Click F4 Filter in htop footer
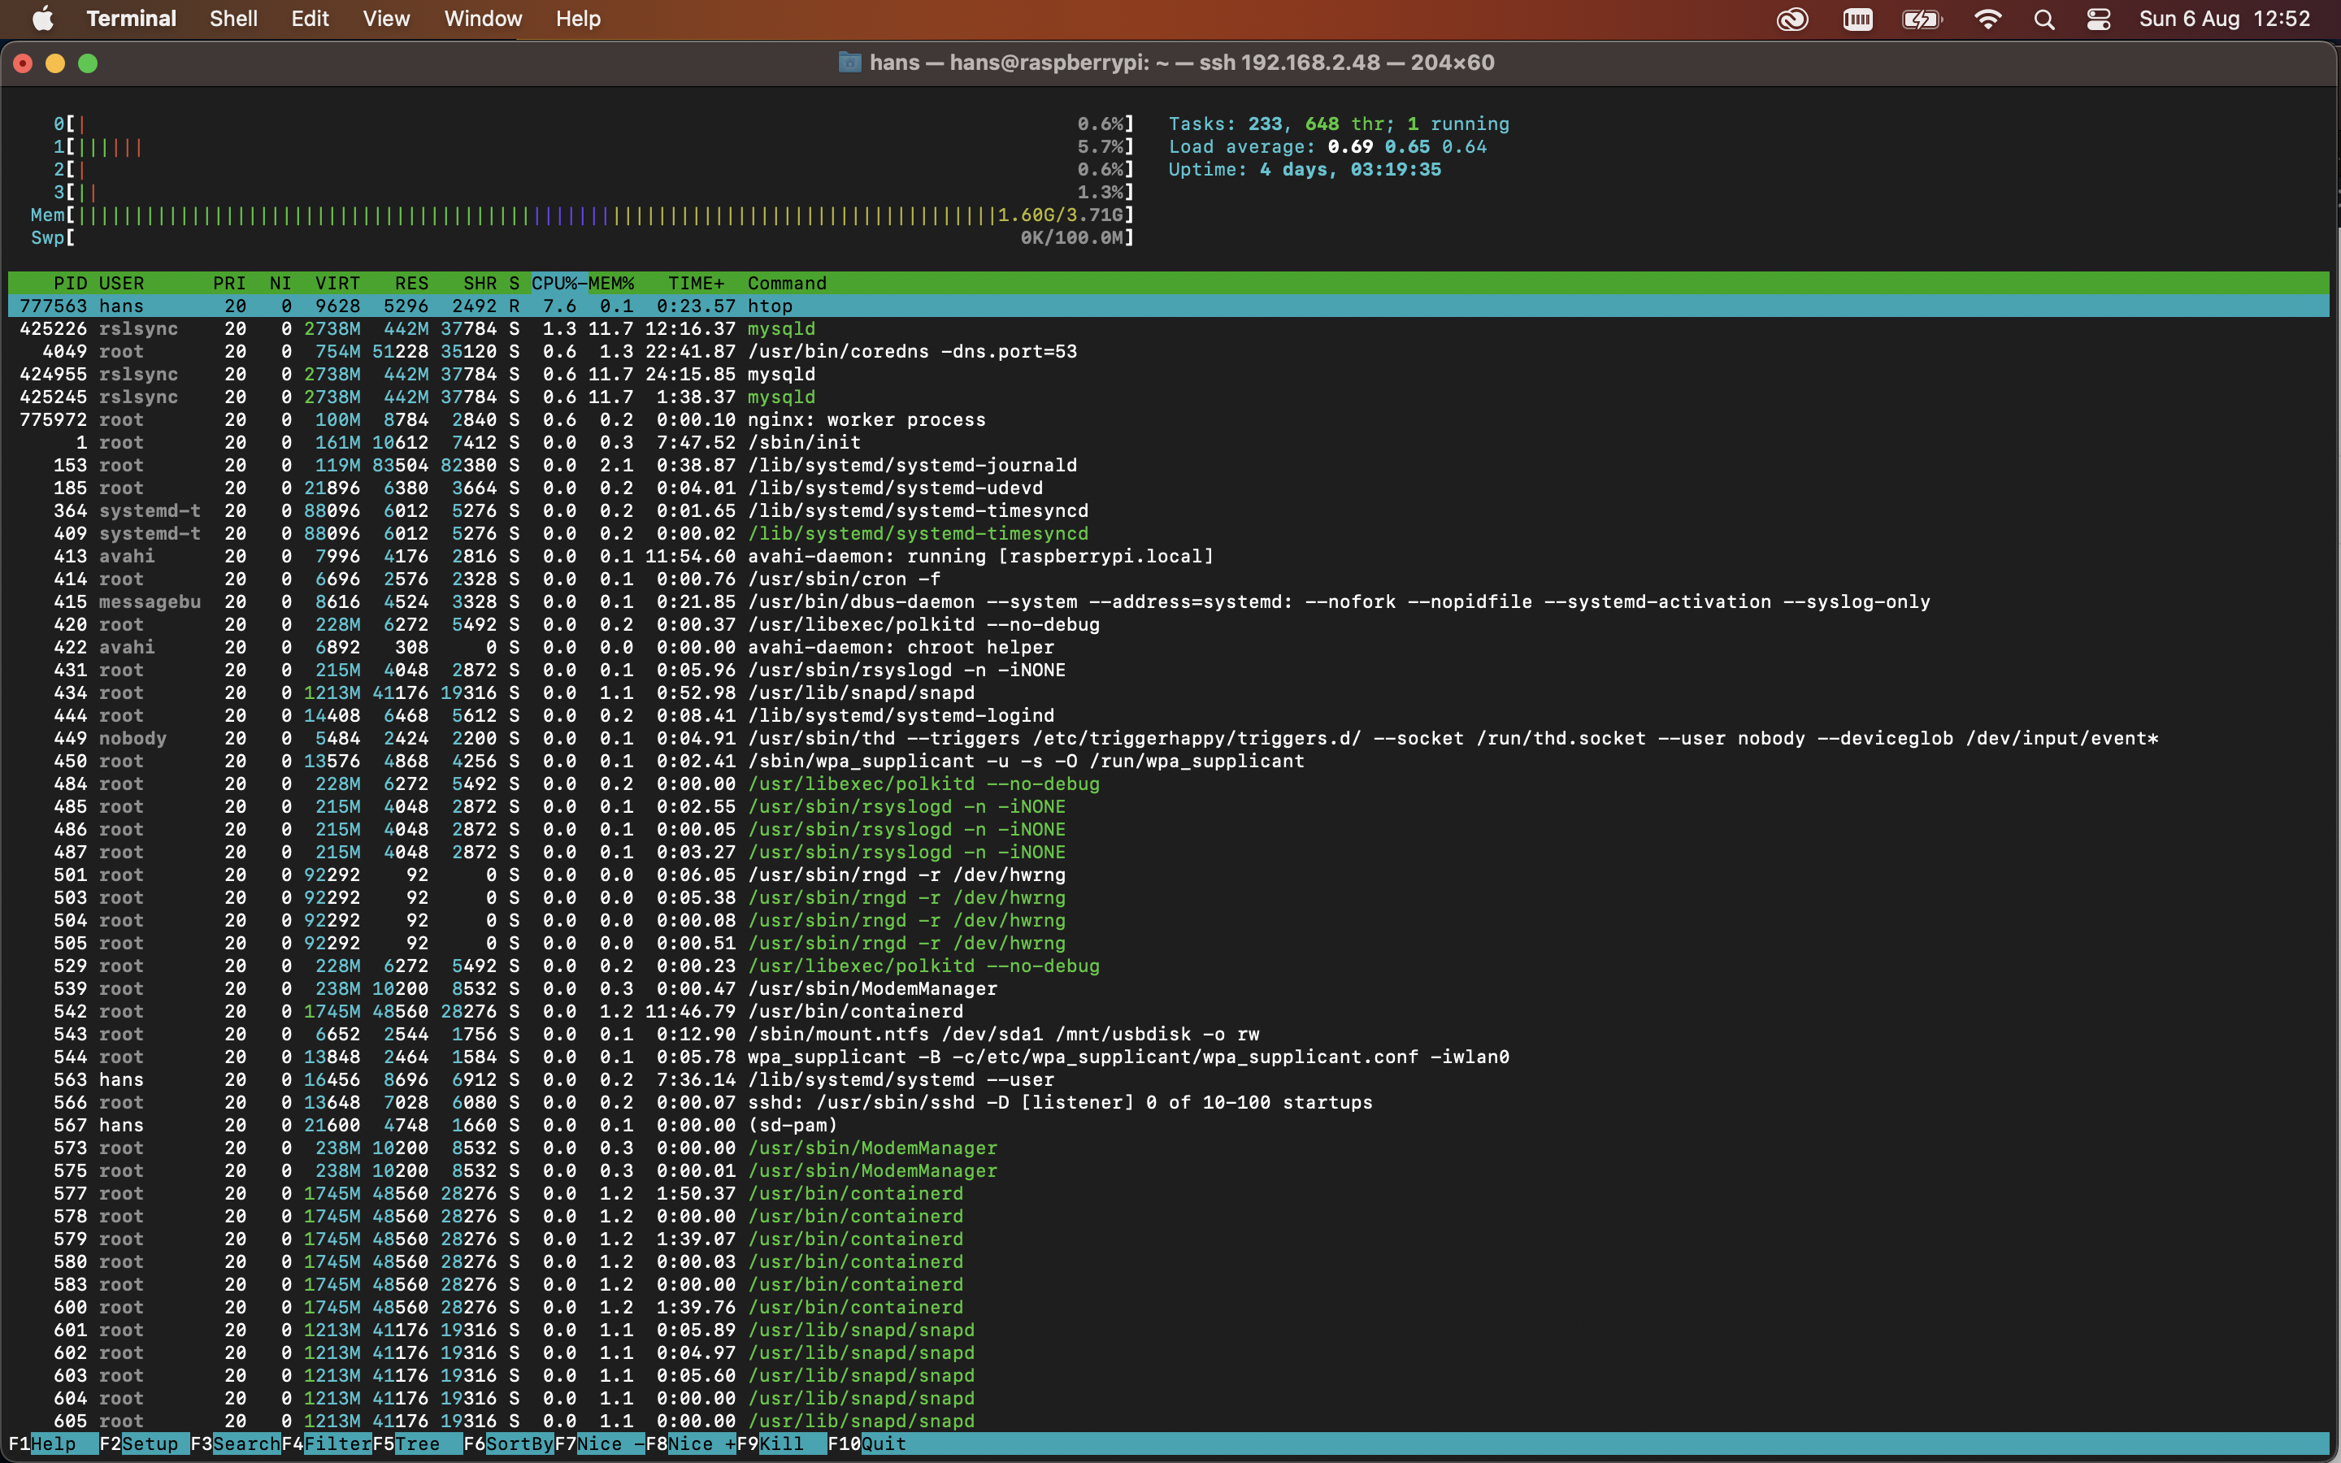2341x1463 pixels. pyautogui.click(x=327, y=1443)
